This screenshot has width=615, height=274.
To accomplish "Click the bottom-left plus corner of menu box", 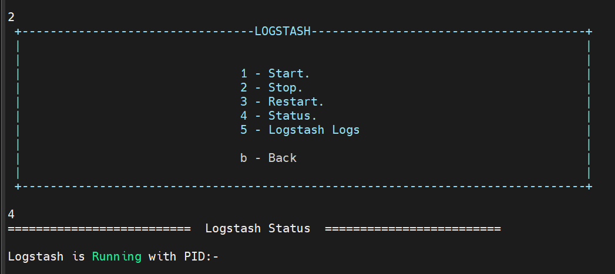I will [x=18, y=186].
